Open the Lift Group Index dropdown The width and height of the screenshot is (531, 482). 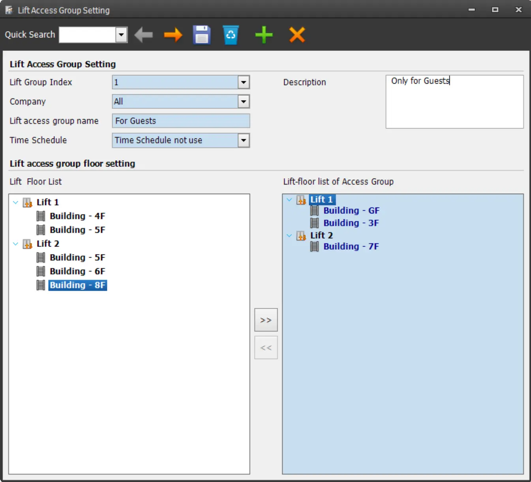click(244, 82)
